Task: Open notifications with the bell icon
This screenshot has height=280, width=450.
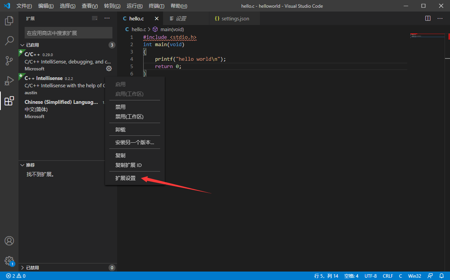Action: point(442,276)
